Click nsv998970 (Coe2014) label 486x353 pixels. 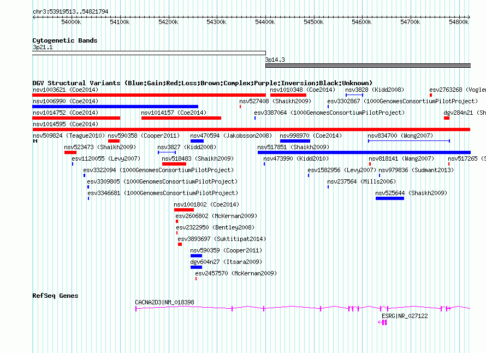pos(311,136)
